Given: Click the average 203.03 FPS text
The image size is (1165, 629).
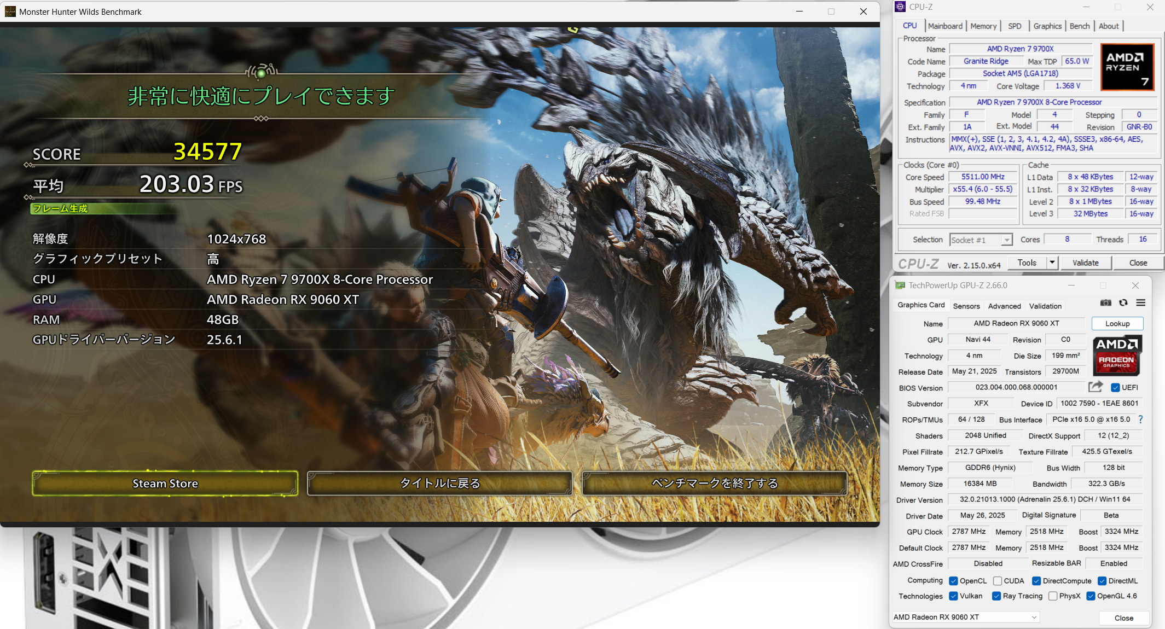Looking at the screenshot, I should (x=191, y=184).
